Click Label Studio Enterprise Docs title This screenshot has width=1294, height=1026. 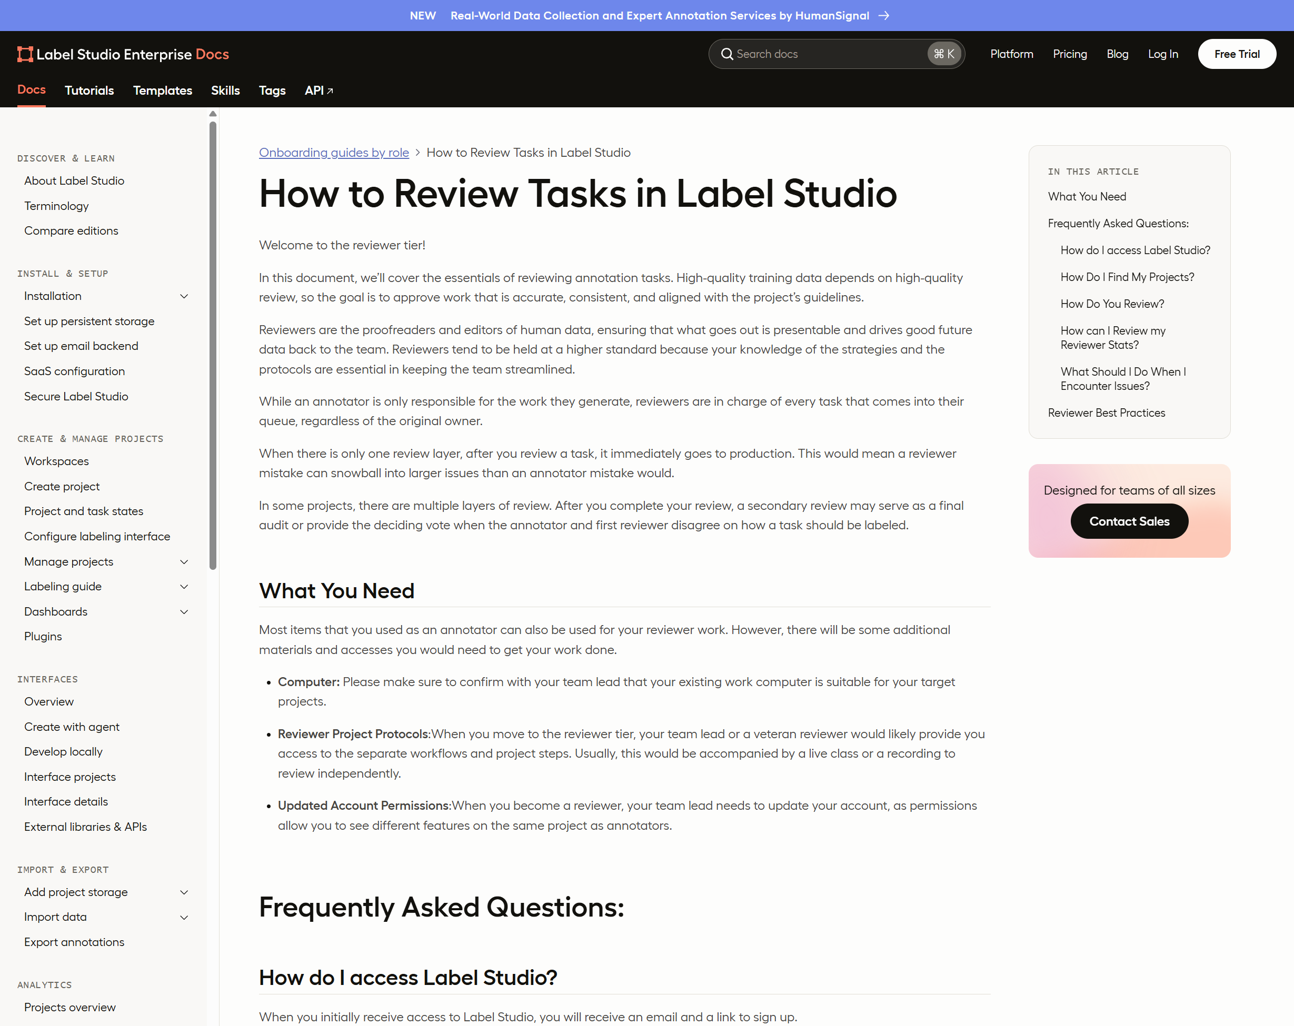pyautogui.click(x=133, y=55)
